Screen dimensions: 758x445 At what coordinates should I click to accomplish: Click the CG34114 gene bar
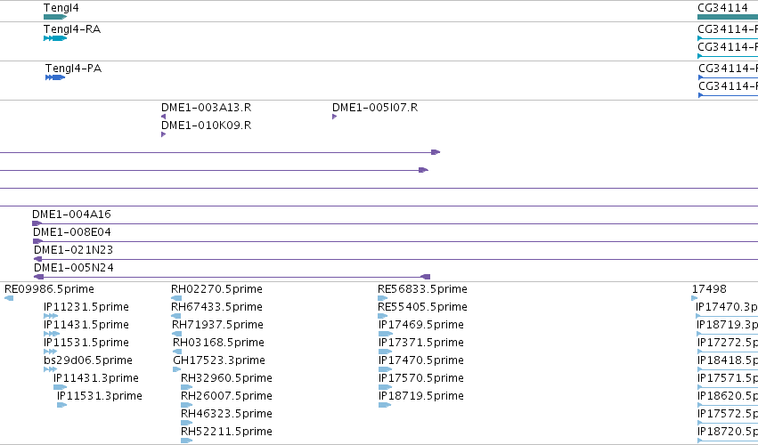click(728, 17)
